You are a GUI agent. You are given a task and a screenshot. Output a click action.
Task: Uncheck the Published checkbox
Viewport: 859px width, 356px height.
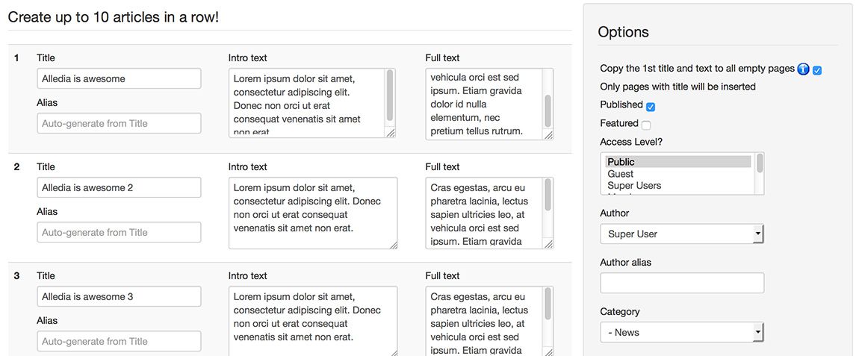[651, 107]
